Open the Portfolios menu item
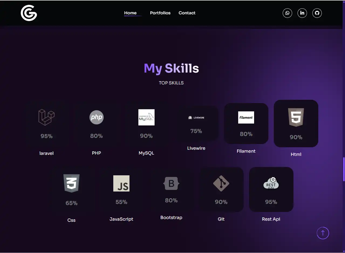345x253 pixels. point(160,13)
